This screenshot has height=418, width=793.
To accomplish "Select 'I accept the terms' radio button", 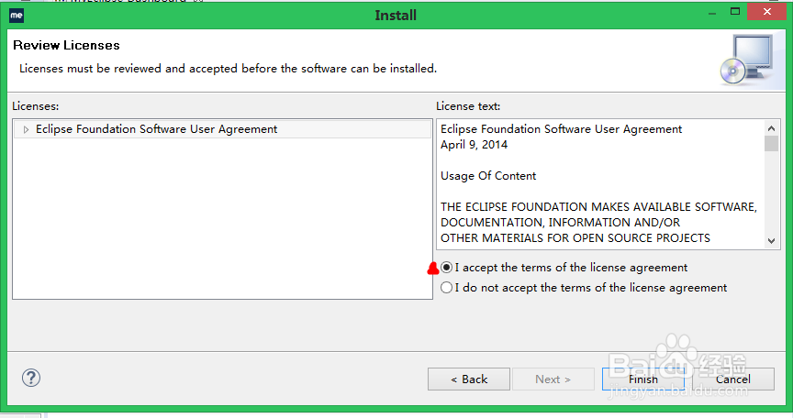I will 447,268.
